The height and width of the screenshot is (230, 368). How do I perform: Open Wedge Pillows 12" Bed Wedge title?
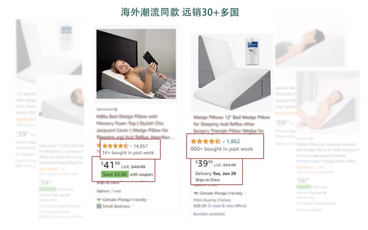pyautogui.click(x=232, y=124)
